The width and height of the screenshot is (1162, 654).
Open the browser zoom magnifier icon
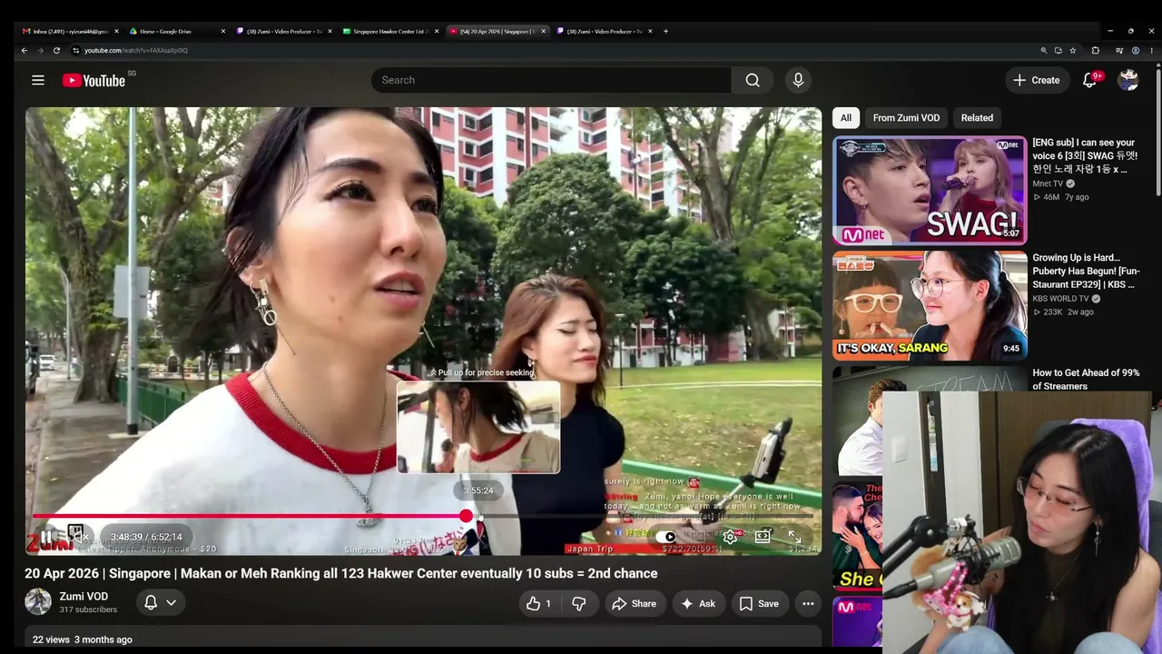1044,50
